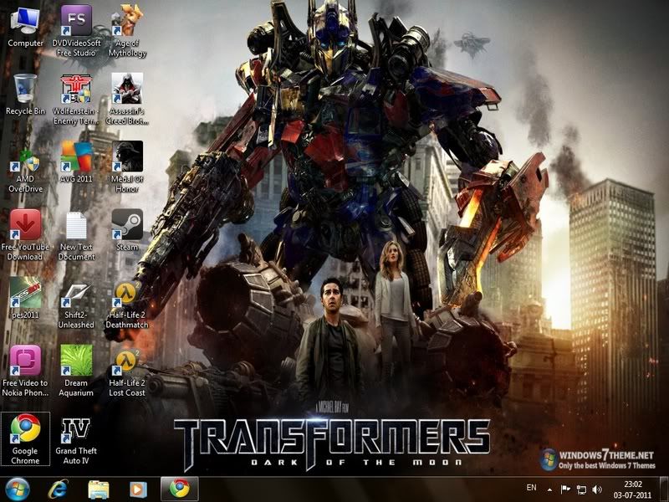The image size is (669, 502).
Task: Select the New Text Document file
Action: 76,235
